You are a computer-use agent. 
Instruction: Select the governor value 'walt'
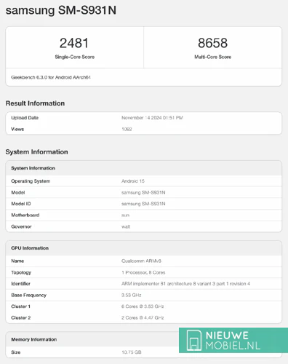pos(126,226)
